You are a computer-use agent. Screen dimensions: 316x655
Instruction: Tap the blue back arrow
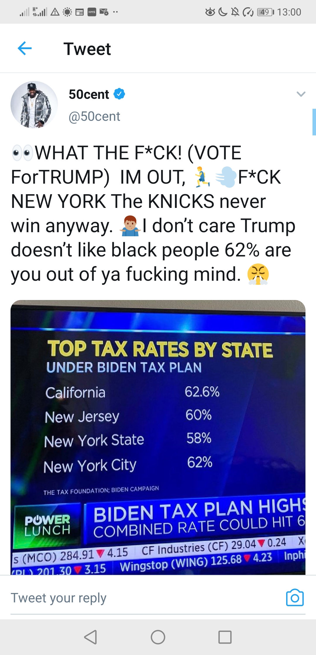tap(25, 48)
